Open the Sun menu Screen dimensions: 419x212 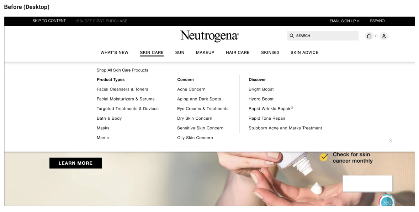coord(180,53)
